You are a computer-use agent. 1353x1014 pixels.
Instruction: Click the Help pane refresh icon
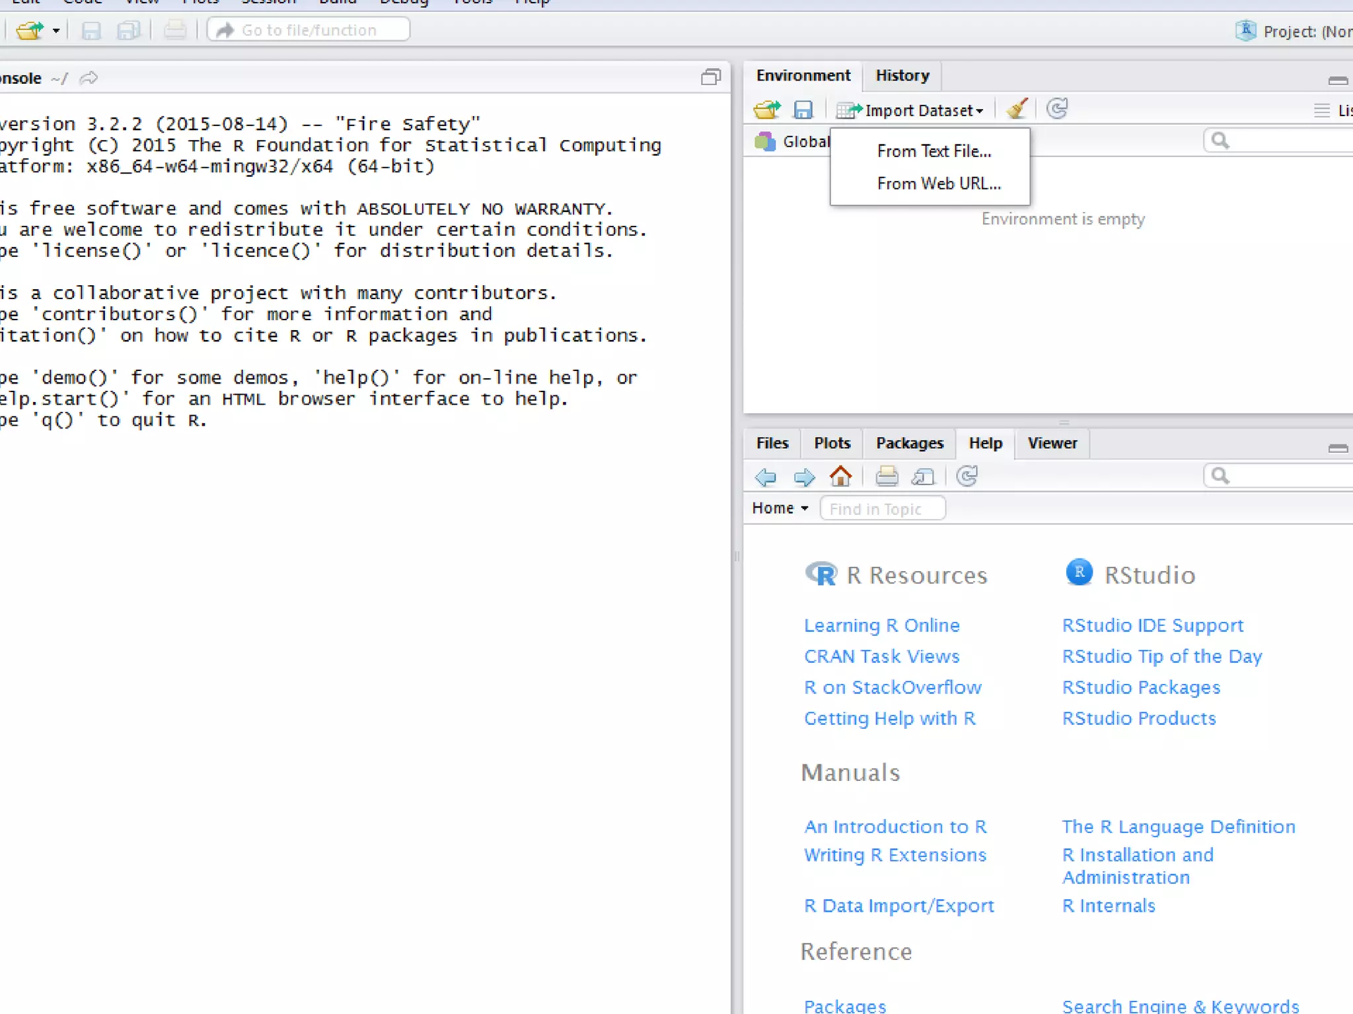967,476
